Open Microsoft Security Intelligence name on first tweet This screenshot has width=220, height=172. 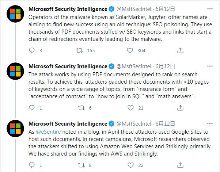[67, 9]
